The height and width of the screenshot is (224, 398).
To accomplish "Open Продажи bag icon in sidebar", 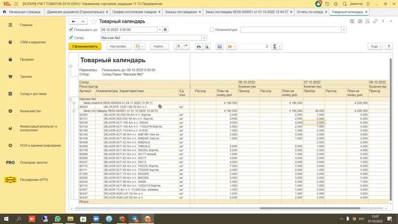I will [10, 59].
